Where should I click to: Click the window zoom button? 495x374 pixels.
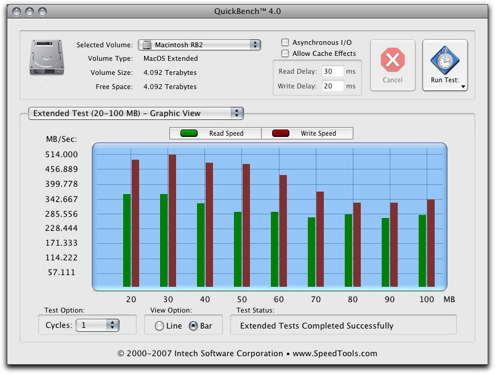tap(42, 12)
